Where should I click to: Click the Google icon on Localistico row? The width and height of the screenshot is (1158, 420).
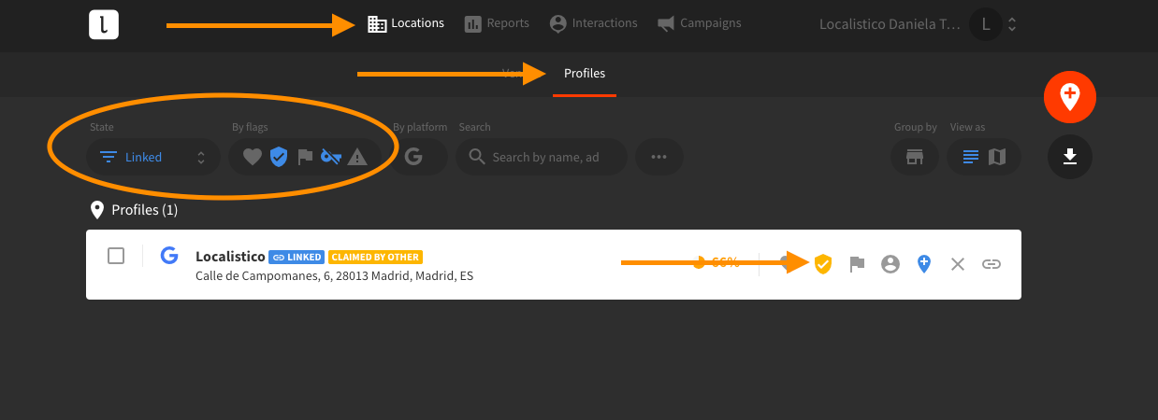point(169,256)
